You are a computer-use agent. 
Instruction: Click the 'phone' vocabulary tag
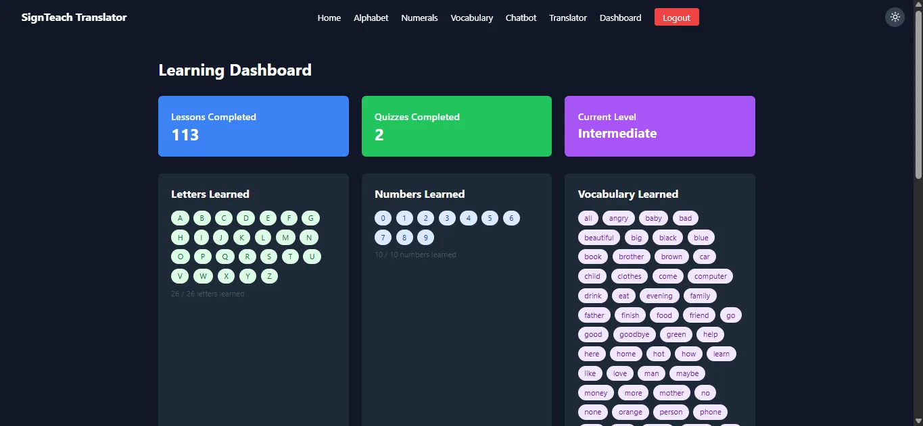(x=711, y=412)
